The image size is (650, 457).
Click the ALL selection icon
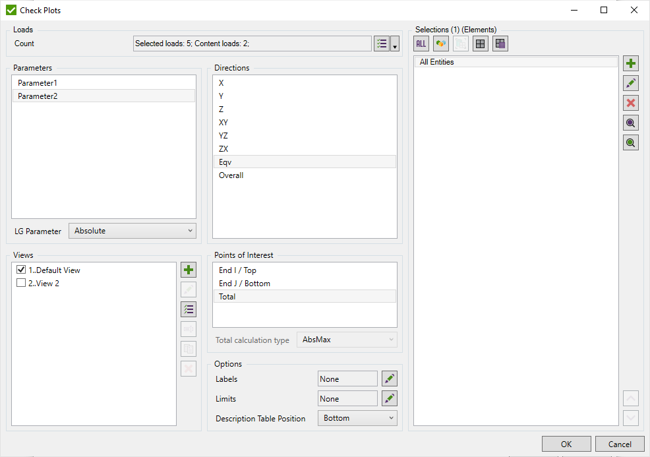click(421, 44)
